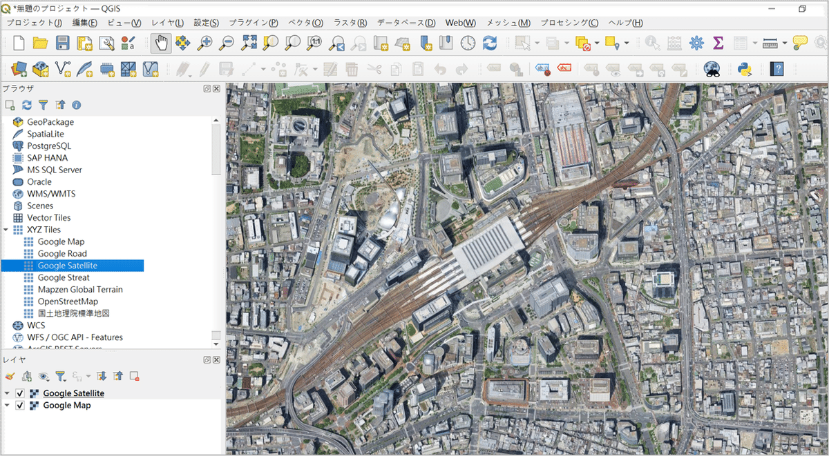Screen dimensions: 829x456
Task: Click the Help Contents book icon
Action: [778, 68]
